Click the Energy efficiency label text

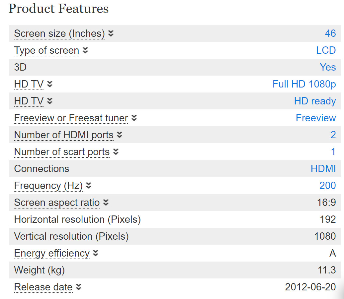[x=52, y=253]
